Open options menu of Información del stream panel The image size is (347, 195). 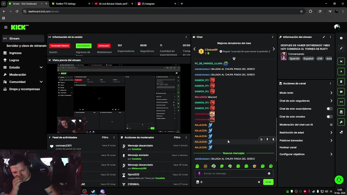330,37
